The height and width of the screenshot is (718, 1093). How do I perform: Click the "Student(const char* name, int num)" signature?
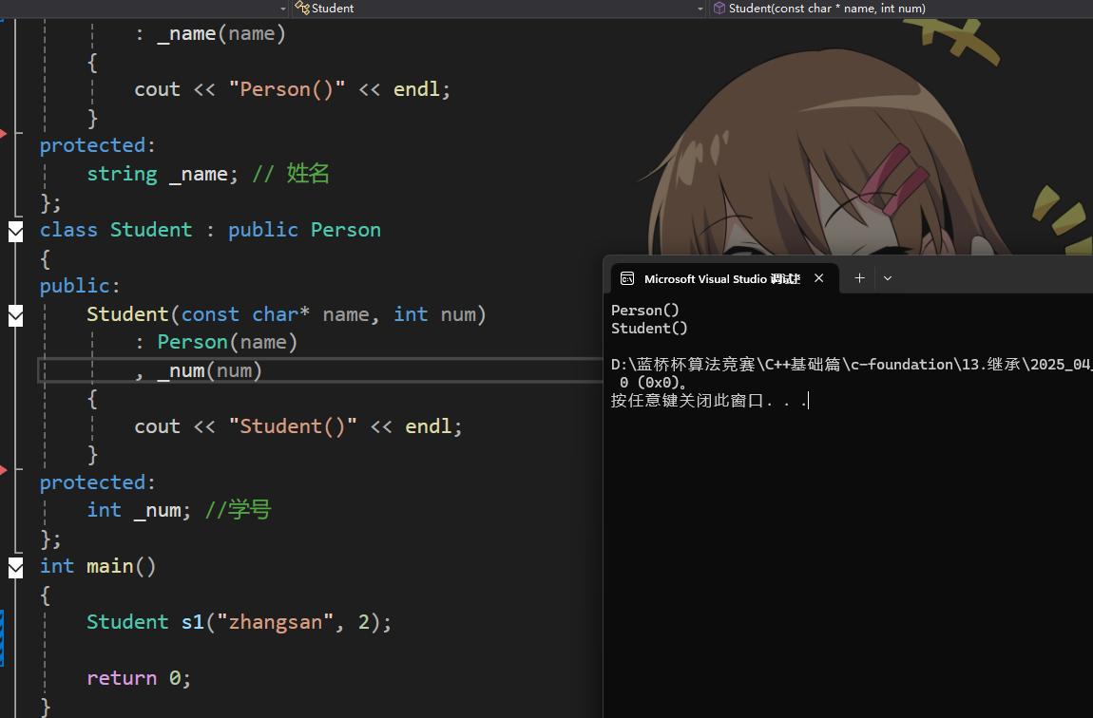tap(286, 314)
